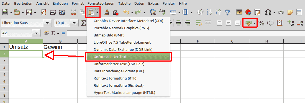
Task: Click the Print icon in toolbar
Action: [53, 12]
